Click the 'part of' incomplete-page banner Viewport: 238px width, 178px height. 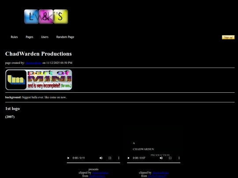(39, 80)
